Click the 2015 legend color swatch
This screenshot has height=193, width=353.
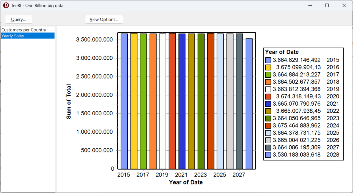(268, 60)
